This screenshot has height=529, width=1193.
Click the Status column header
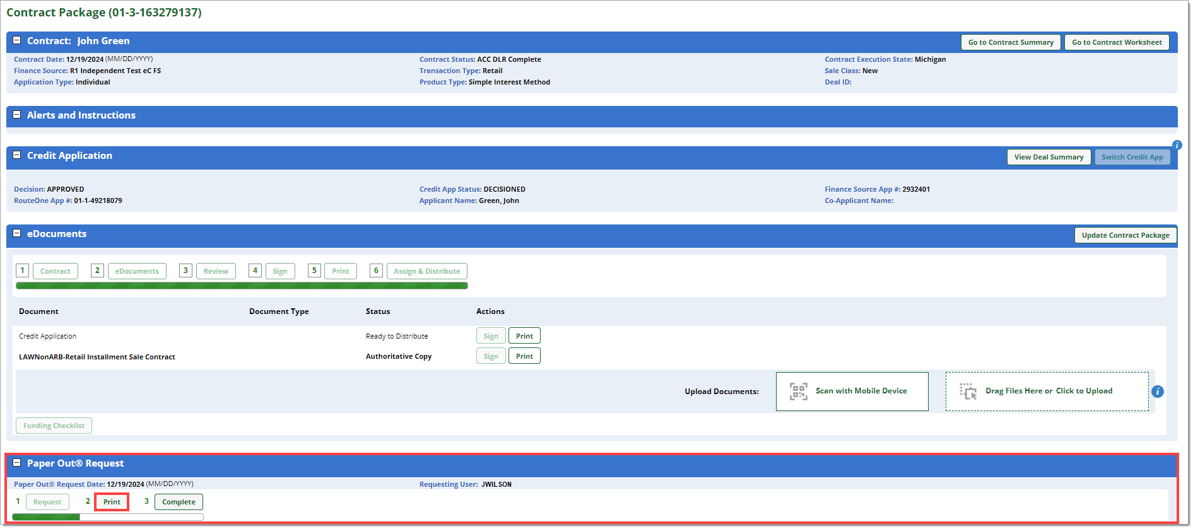pyautogui.click(x=378, y=311)
